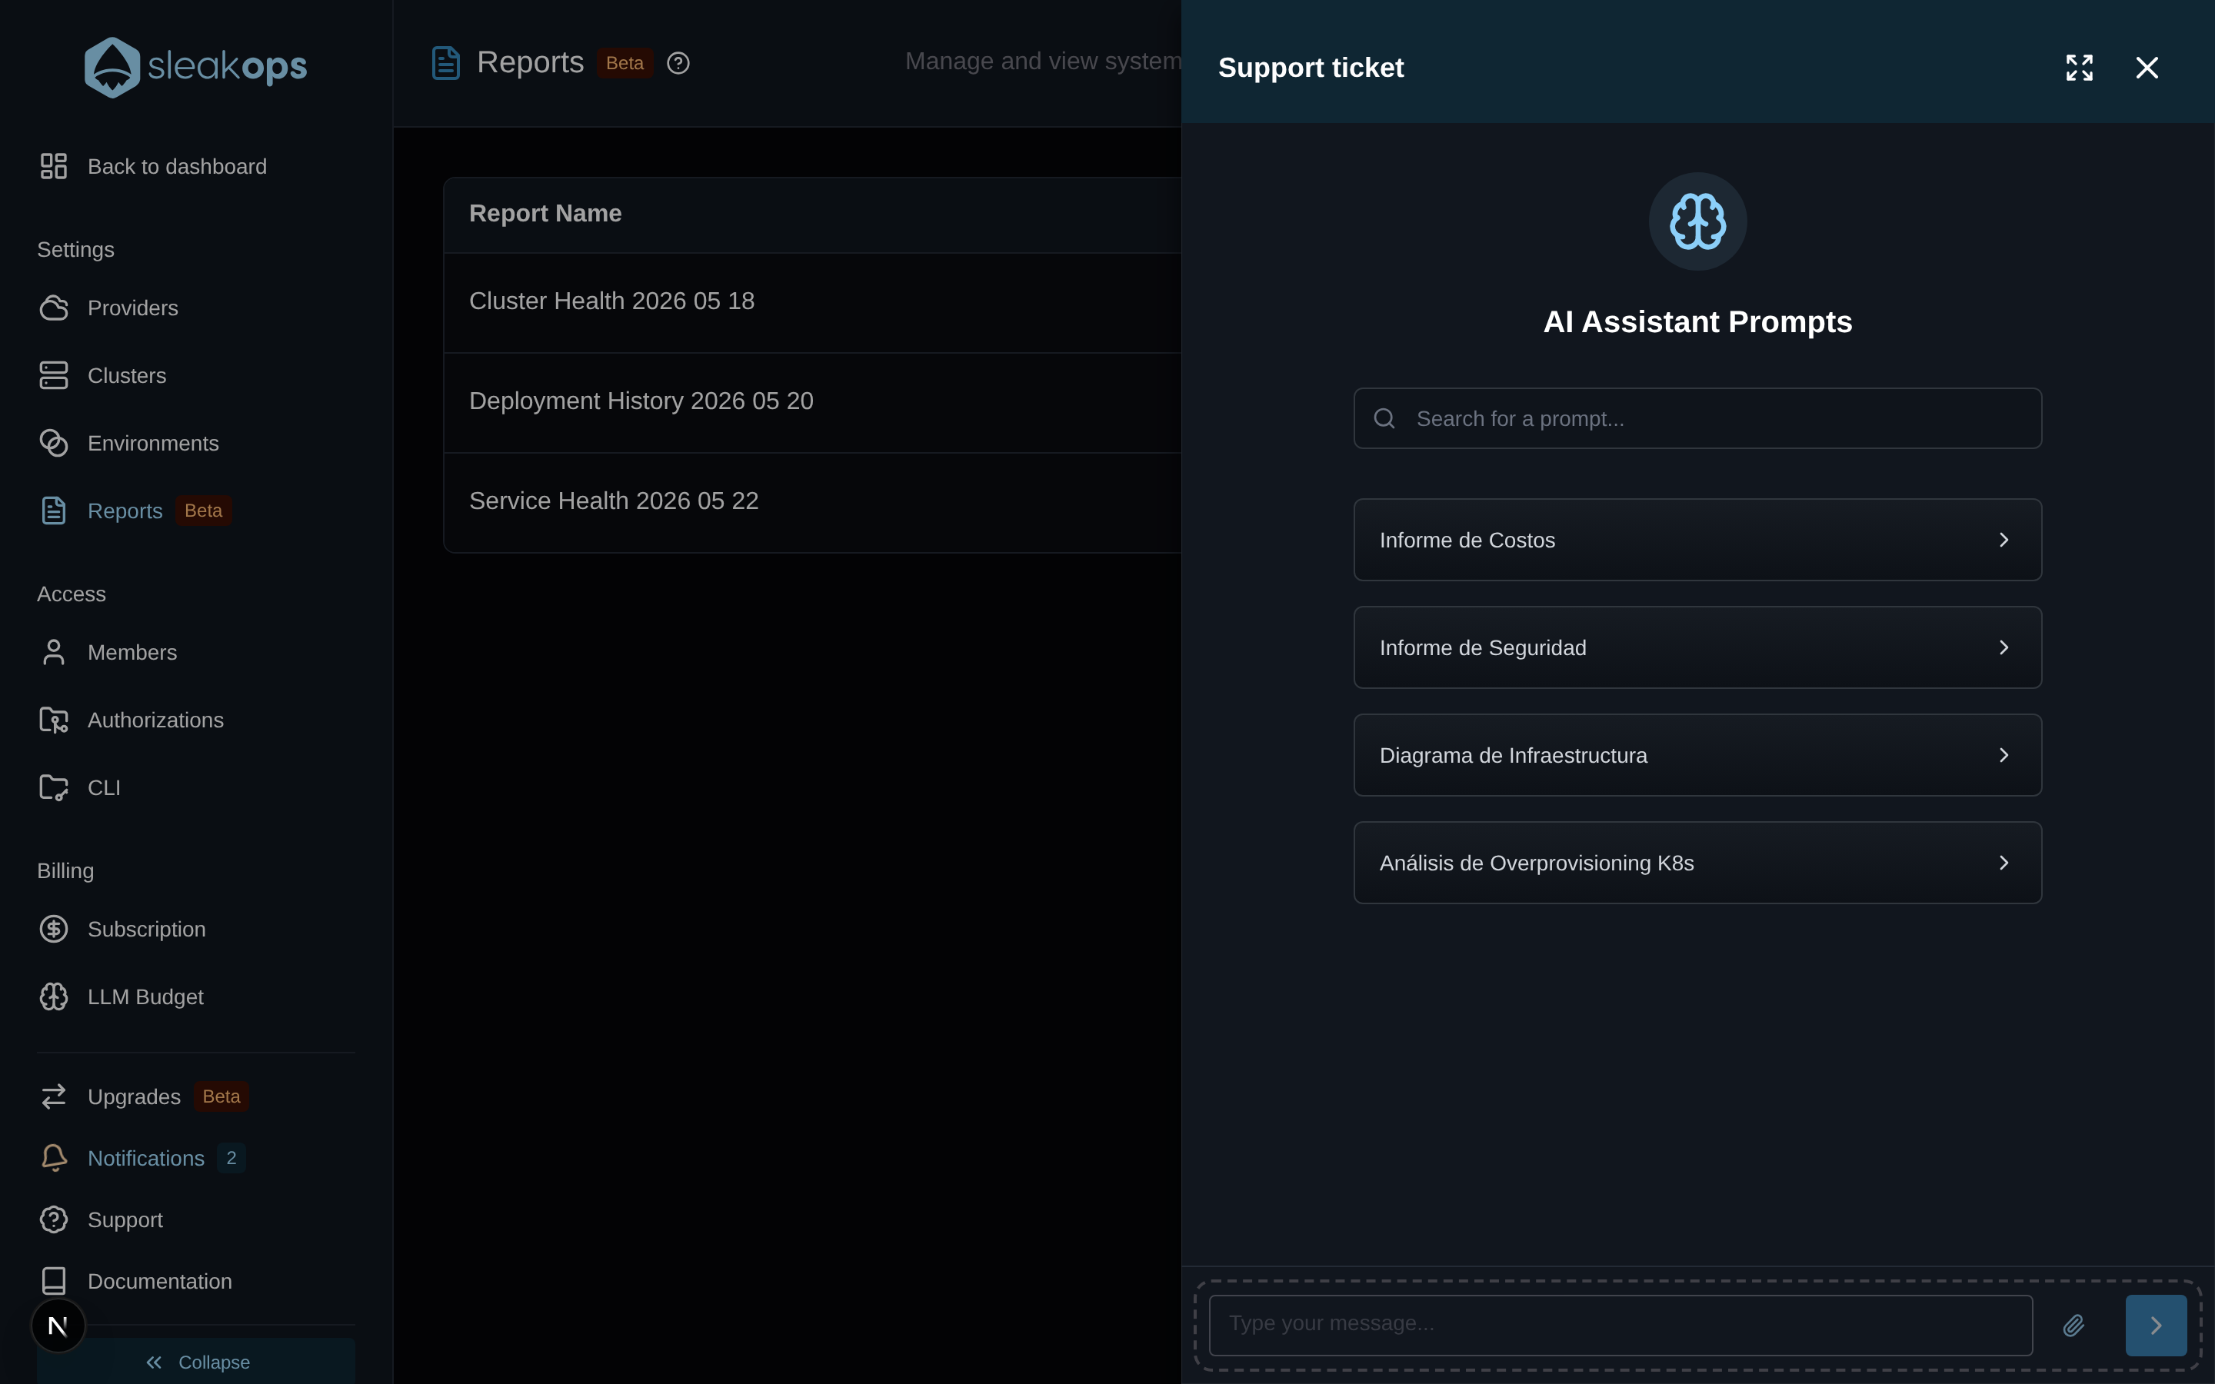Click the Notifications bell icon
This screenshot has height=1384, width=2215.
pyautogui.click(x=54, y=1158)
